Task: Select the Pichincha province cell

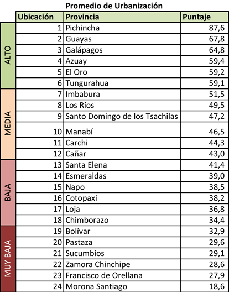Action: pyautogui.click(x=122, y=28)
